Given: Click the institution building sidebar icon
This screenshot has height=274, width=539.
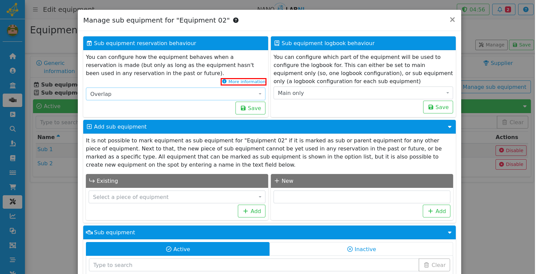Looking at the screenshot, I should pos(12,85).
